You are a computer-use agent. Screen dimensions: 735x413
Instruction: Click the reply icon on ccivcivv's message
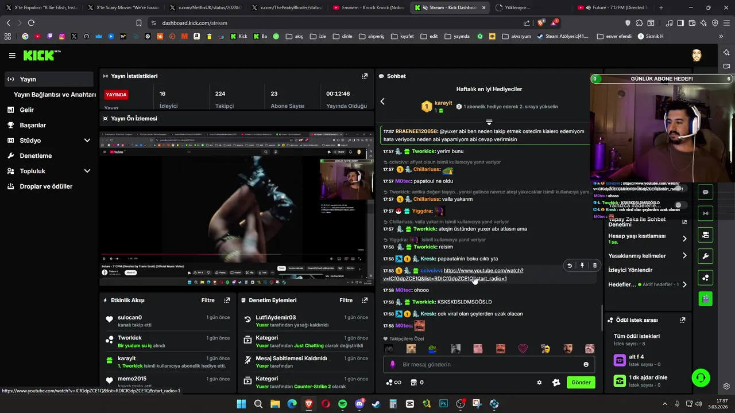(570, 266)
